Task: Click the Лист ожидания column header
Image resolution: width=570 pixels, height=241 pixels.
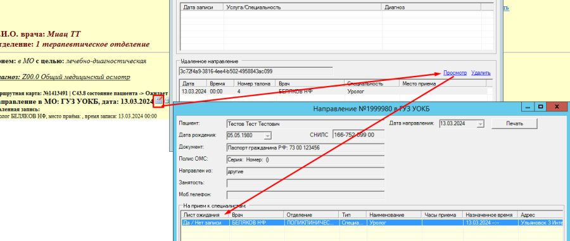Action: click(205, 215)
